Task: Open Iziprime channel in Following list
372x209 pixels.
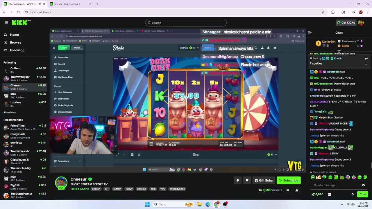Action: (25, 104)
